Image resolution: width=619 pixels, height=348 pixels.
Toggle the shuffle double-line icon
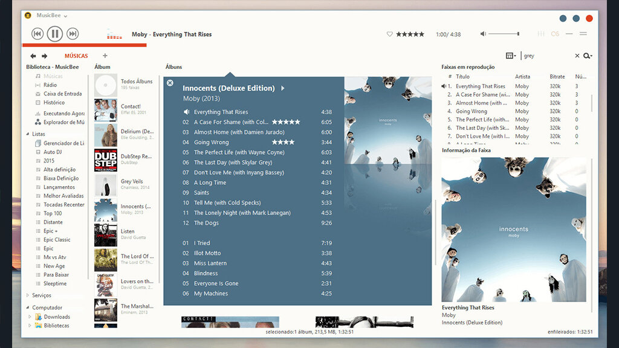coord(583,34)
